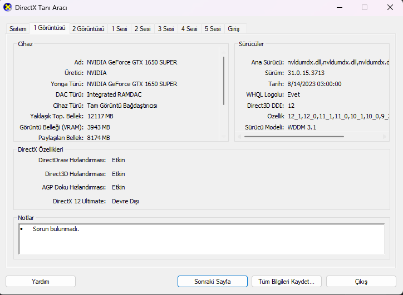Click the VRAM value '3943 MB'

99,127
